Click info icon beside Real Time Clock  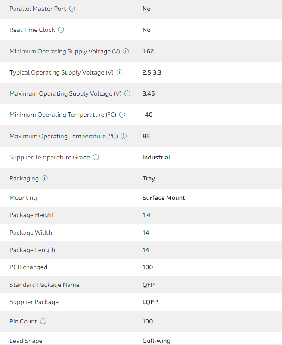(x=61, y=30)
